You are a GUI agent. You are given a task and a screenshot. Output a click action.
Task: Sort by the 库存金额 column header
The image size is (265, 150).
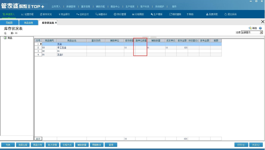coord(182,40)
